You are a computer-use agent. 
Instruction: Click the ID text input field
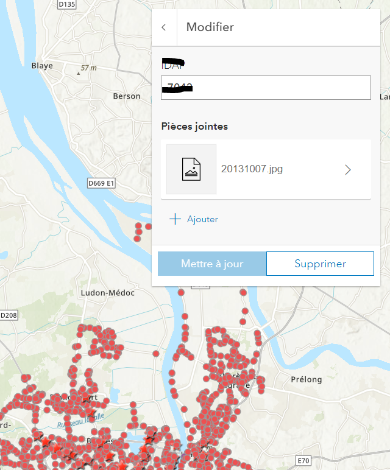pyautogui.click(x=266, y=88)
